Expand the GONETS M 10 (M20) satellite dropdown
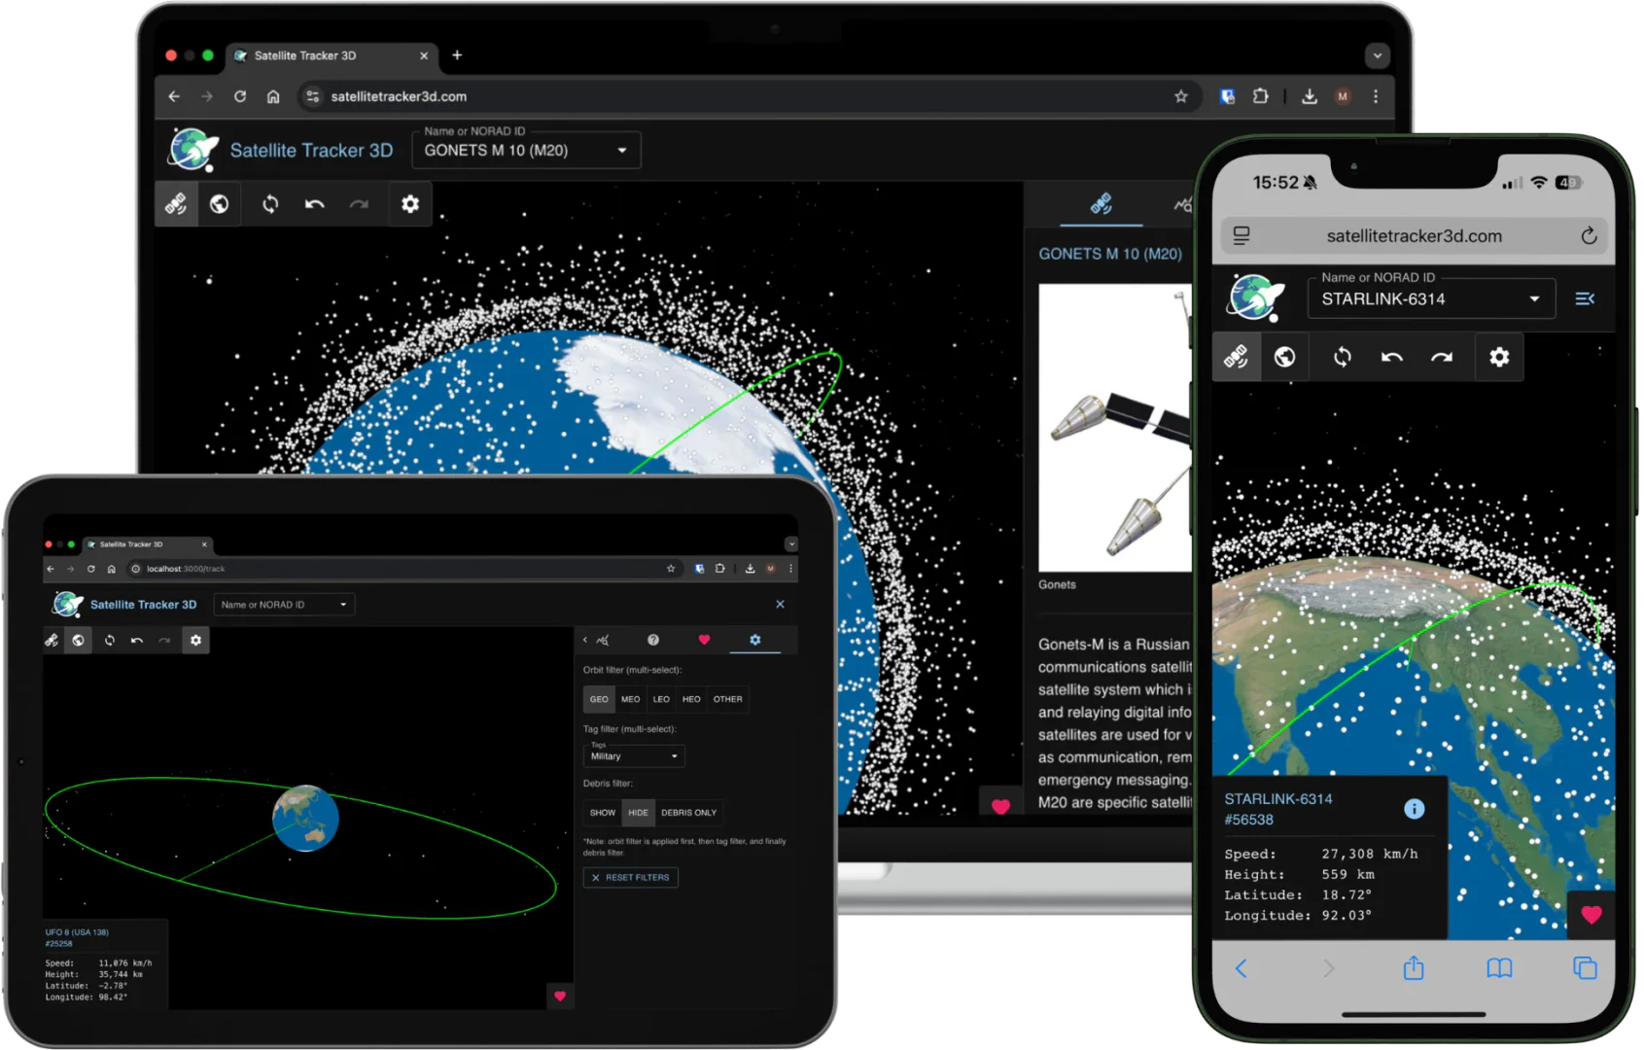The width and height of the screenshot is (1644, 1050). point(622,151)
